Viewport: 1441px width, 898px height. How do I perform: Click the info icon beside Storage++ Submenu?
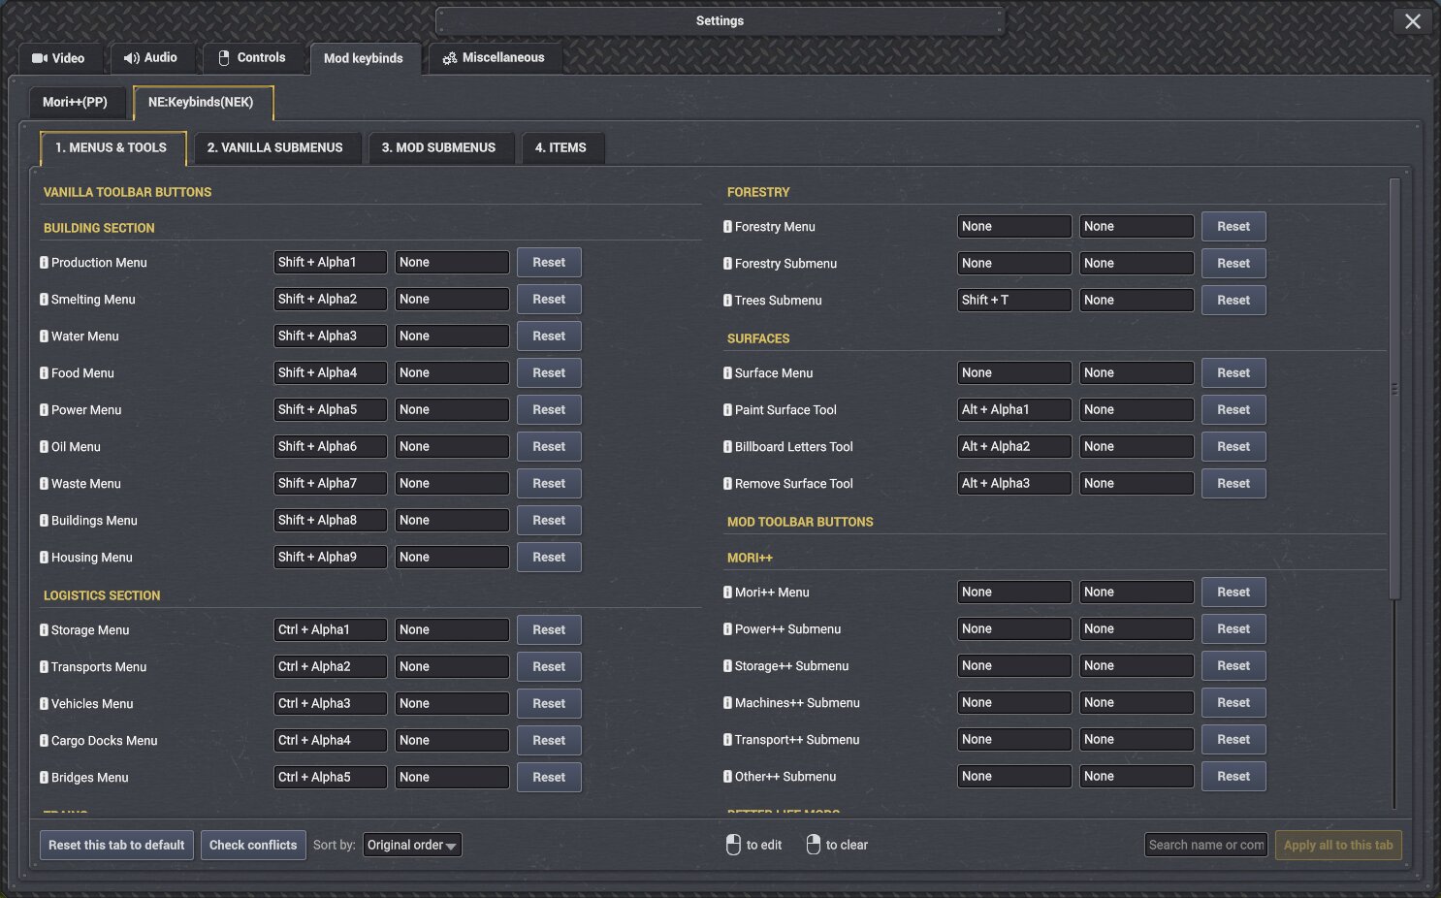point(727,666)
